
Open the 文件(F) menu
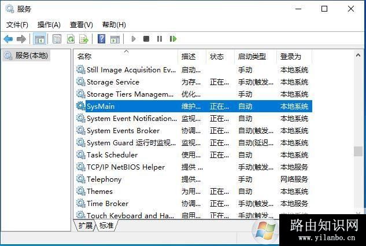(x=17, y=24)
